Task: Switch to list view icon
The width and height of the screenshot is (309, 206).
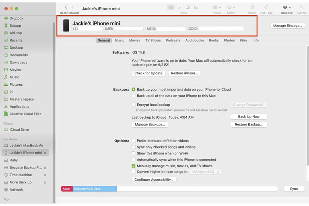Action: (x=179, y=7)
